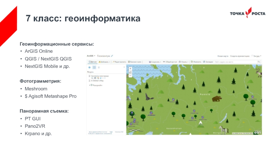
Task: Click the QGIS / NextGIS QGIS bullet
Action: click(x=48, y=59)
